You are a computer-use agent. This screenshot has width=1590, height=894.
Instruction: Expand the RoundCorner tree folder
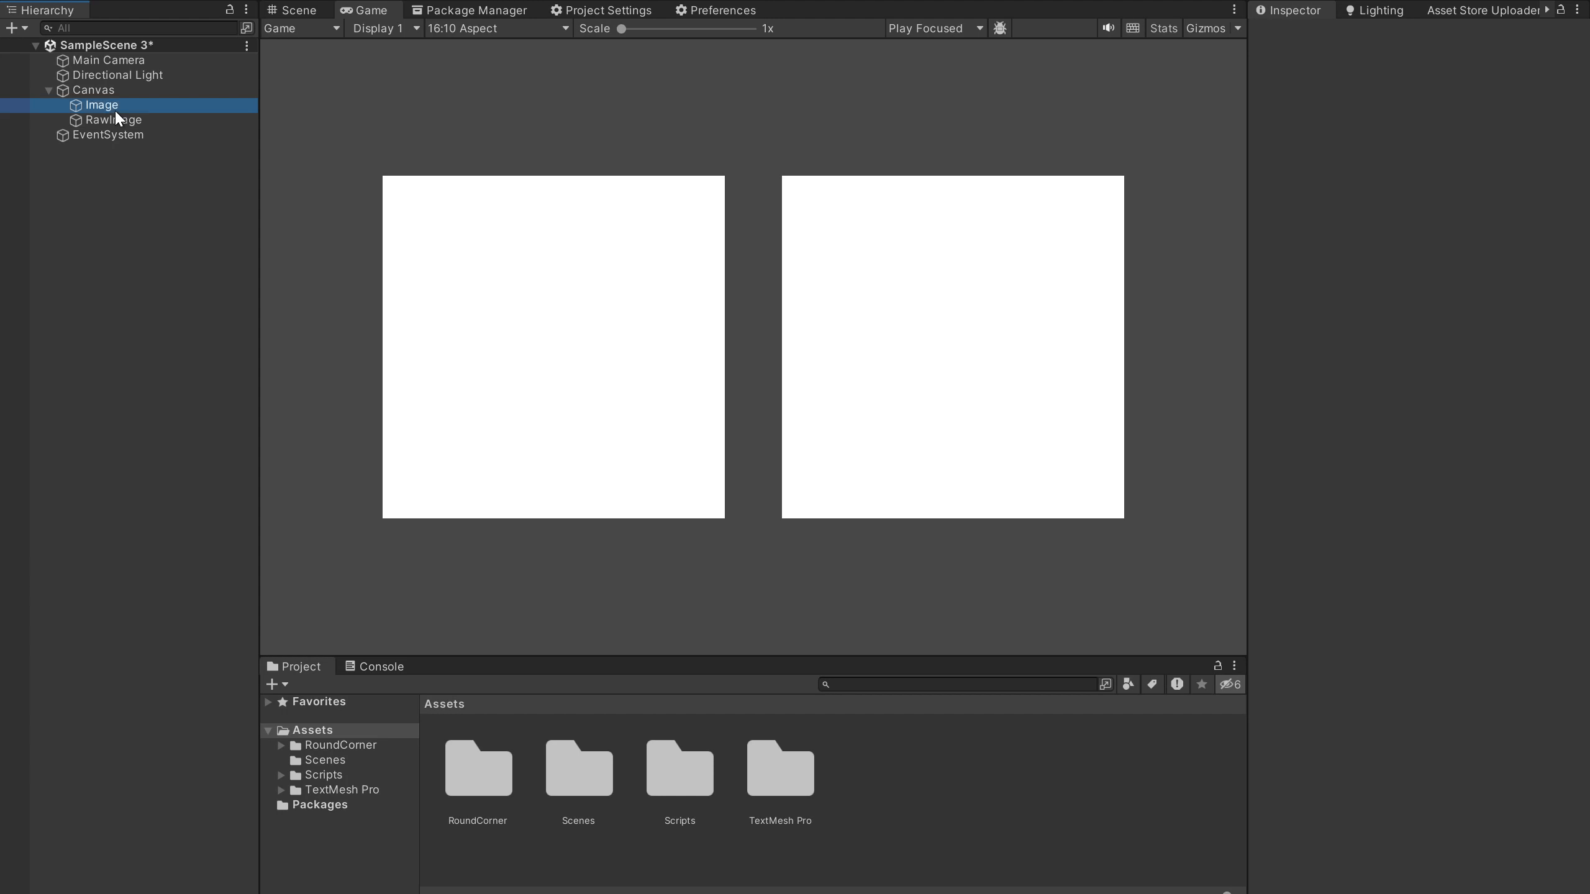point(281,745)
